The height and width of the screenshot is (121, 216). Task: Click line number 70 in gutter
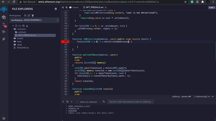tap(66, 55)
